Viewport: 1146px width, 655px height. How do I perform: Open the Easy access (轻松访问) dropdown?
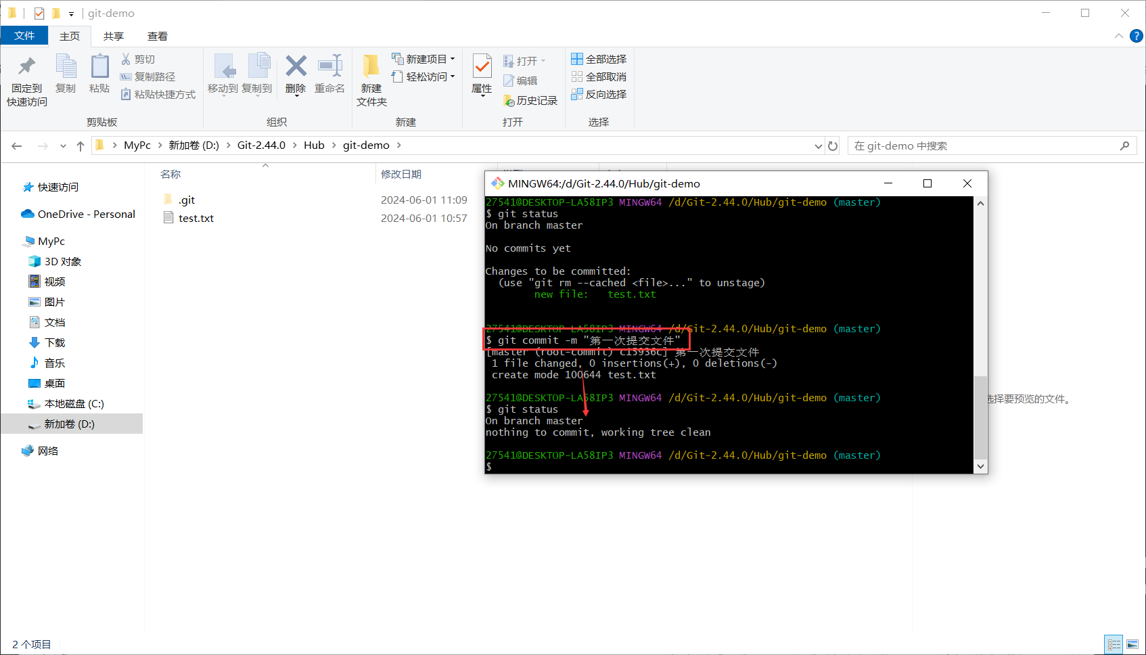tap(423, 76)
